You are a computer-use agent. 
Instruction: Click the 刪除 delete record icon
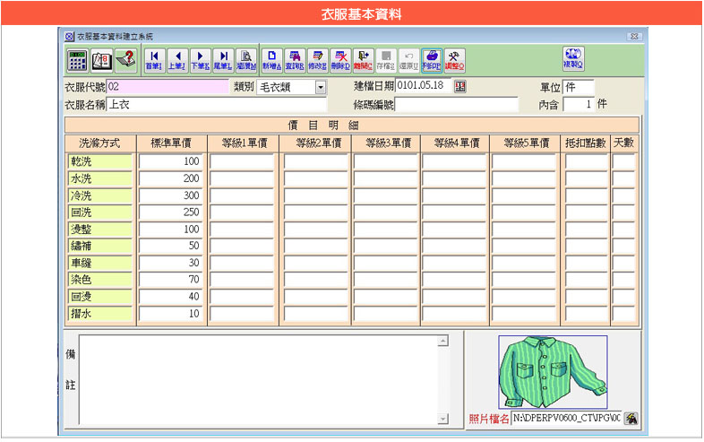[x=340, y=60]
